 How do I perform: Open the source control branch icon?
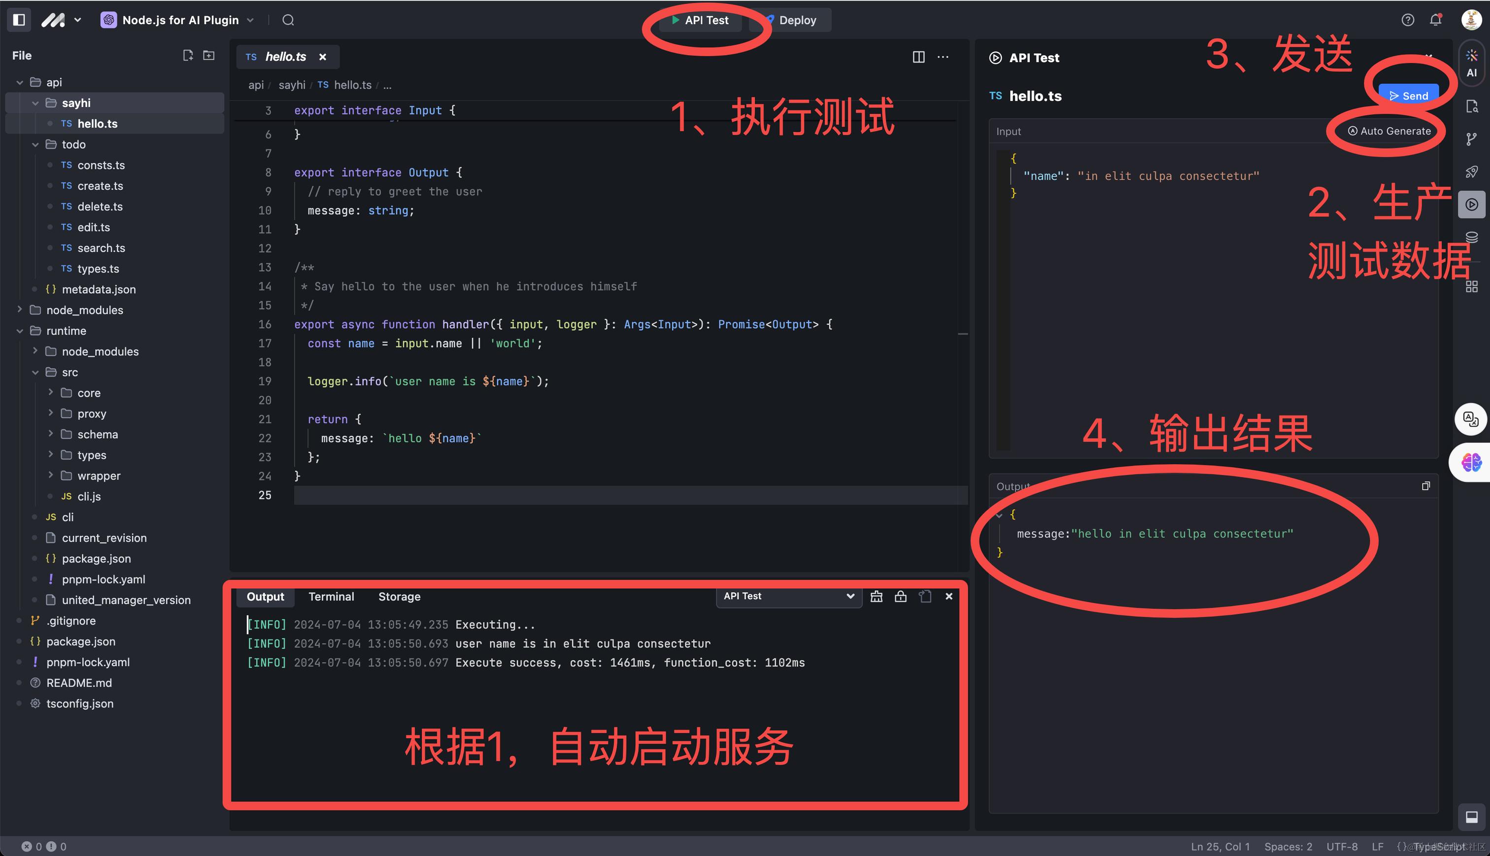point(1471,139)
